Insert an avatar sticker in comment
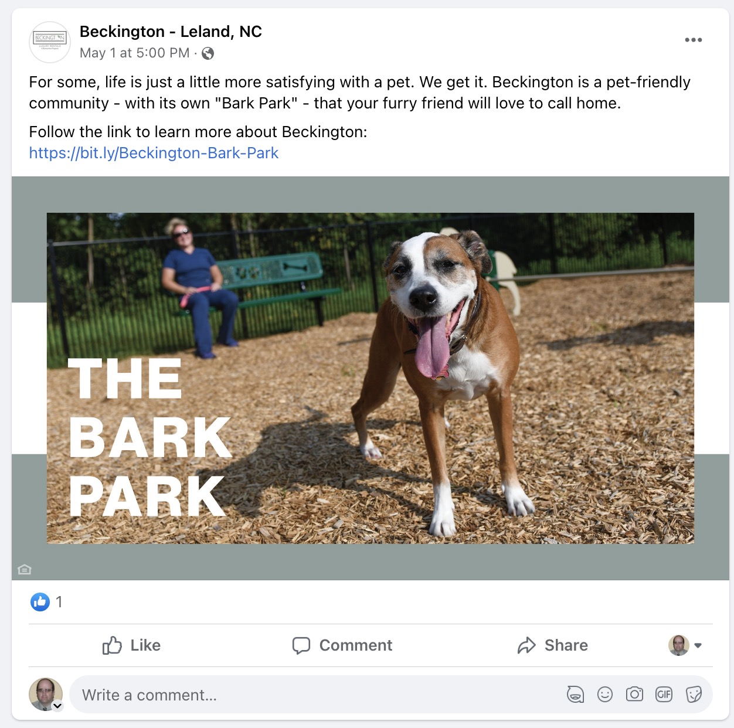The height and width of the screenshot is (728, 734). [x=575, y=695]
